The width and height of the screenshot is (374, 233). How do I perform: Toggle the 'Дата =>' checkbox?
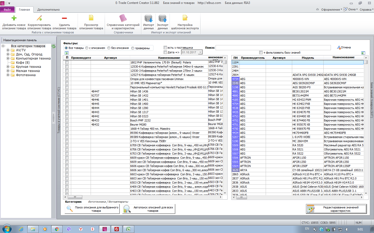(165, 52)
